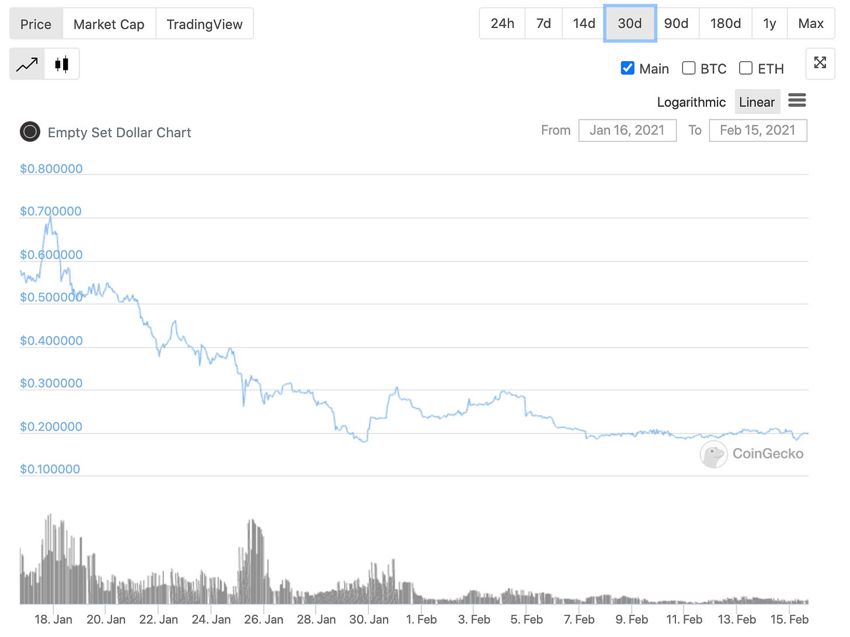850x637 pixels.
Task: Click the 1. Feb date label
Action: coord(421,619)
